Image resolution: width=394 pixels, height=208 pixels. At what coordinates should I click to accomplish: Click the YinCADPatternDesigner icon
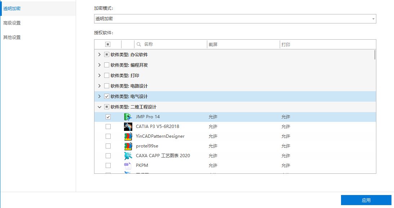point(128,136)
